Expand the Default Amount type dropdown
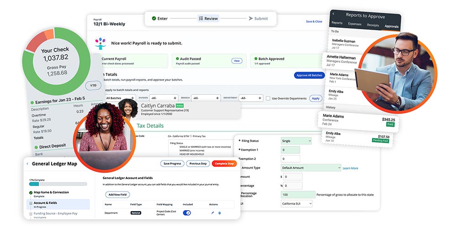Image resolution: width=457 pixels, height=228 pixels. tap(311, 168)
